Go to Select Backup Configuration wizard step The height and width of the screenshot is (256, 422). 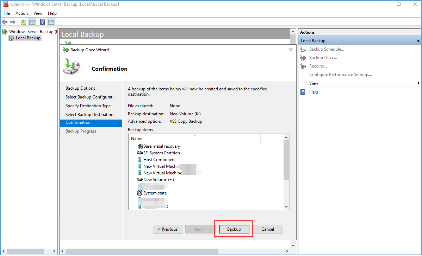91,97
